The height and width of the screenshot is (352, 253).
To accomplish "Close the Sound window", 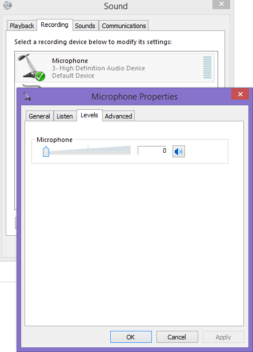I will click(x=222, y=4).
